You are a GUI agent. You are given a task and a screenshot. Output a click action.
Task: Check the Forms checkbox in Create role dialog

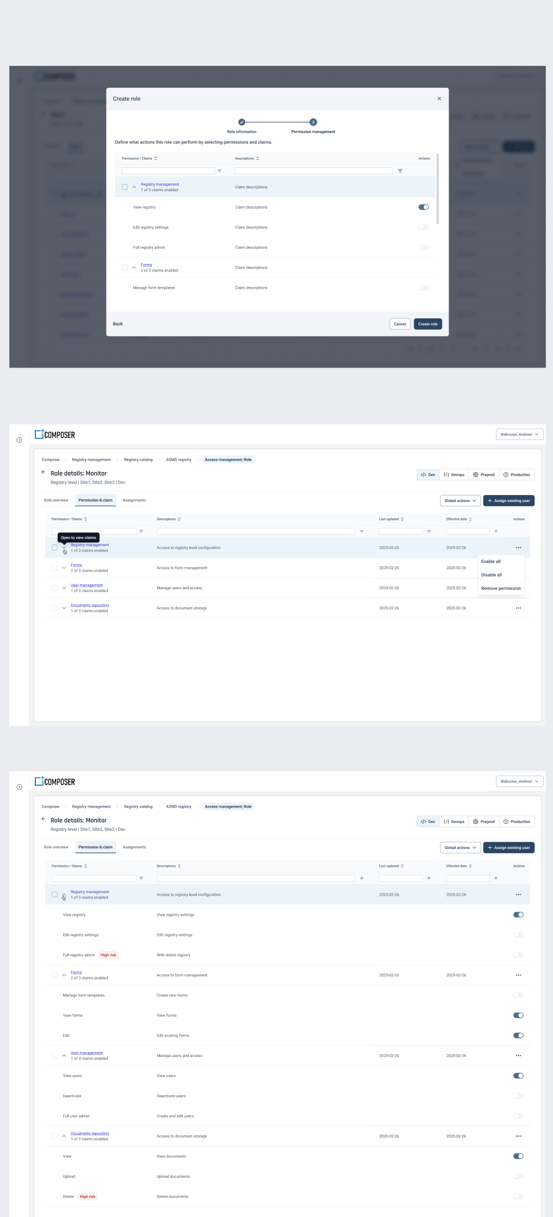point(125,267)
